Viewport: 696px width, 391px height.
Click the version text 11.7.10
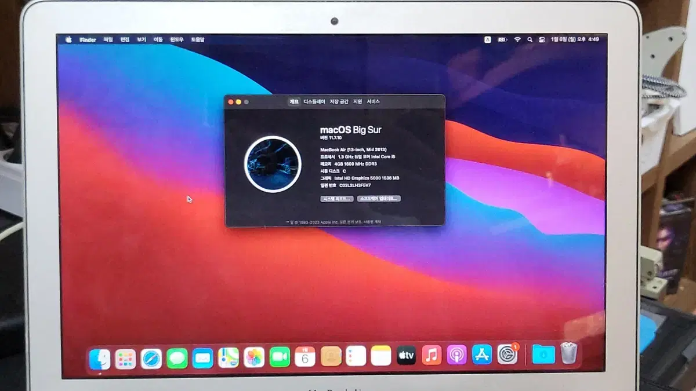point(336,138)
